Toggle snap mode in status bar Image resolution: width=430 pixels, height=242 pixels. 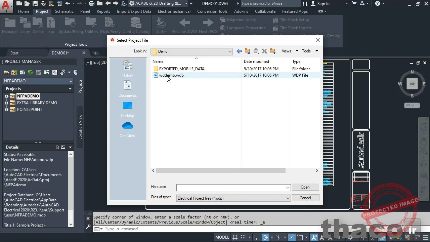243,237
